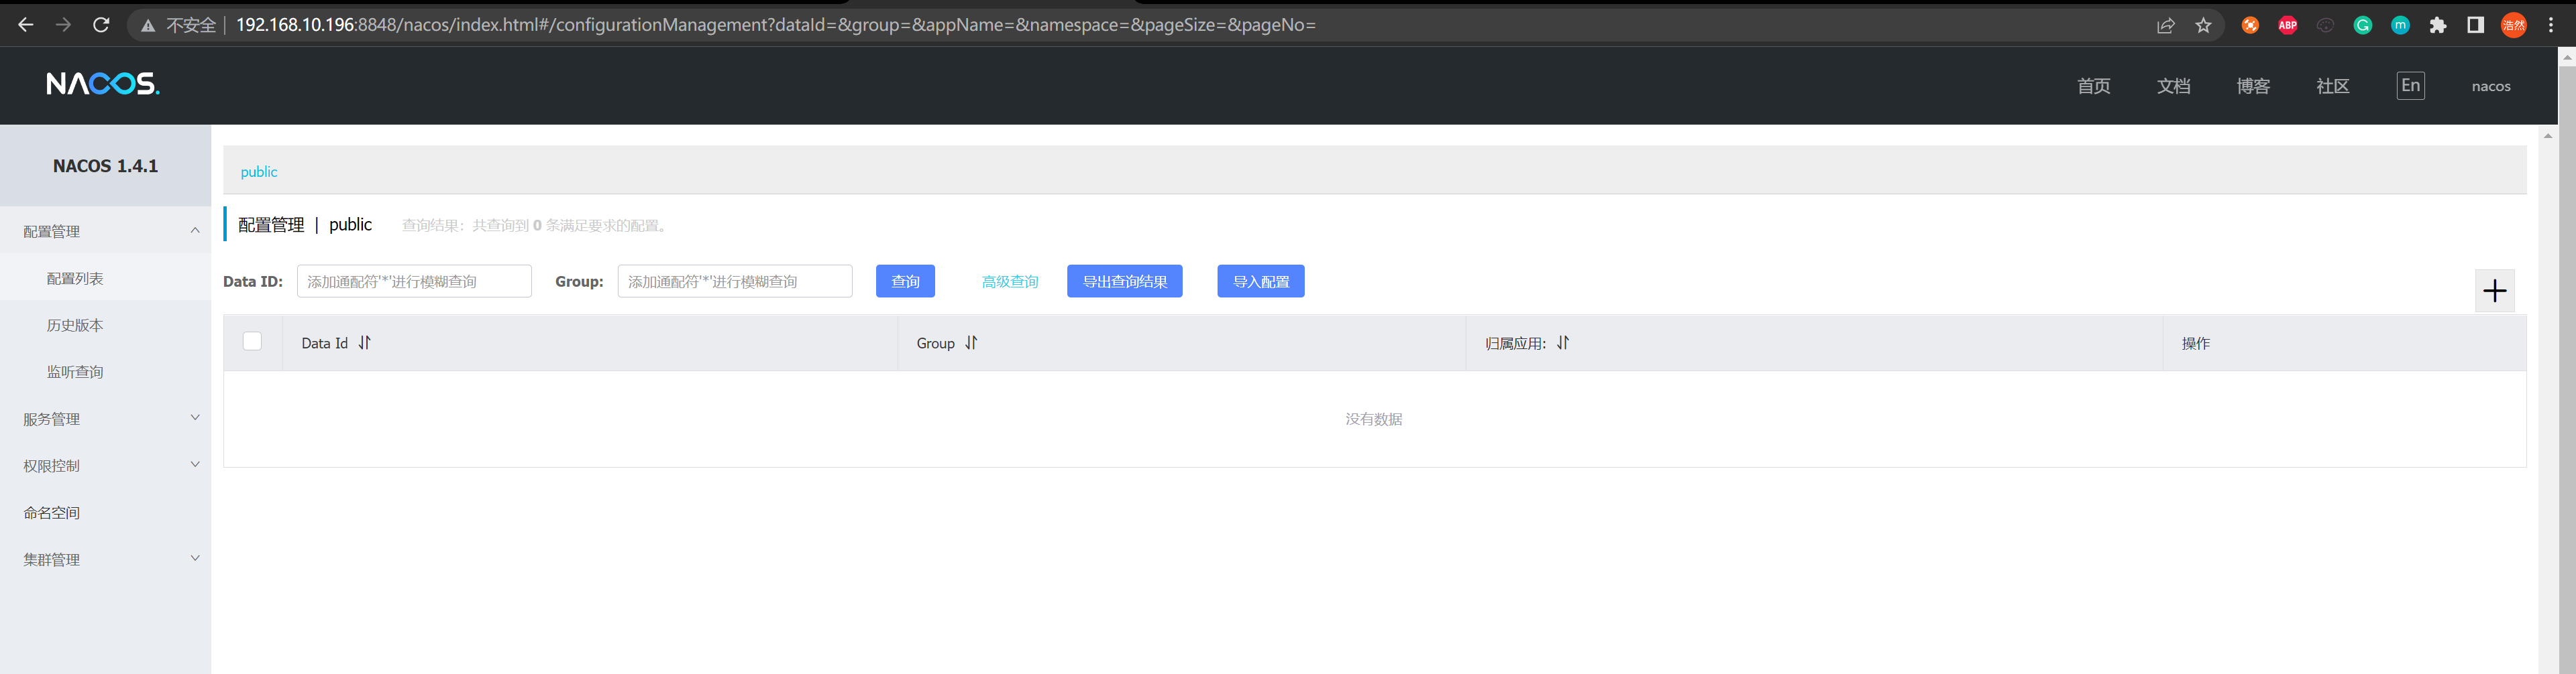Click the plus icon to add configuration
The image size is (2576, 674).
[2494, 291]
